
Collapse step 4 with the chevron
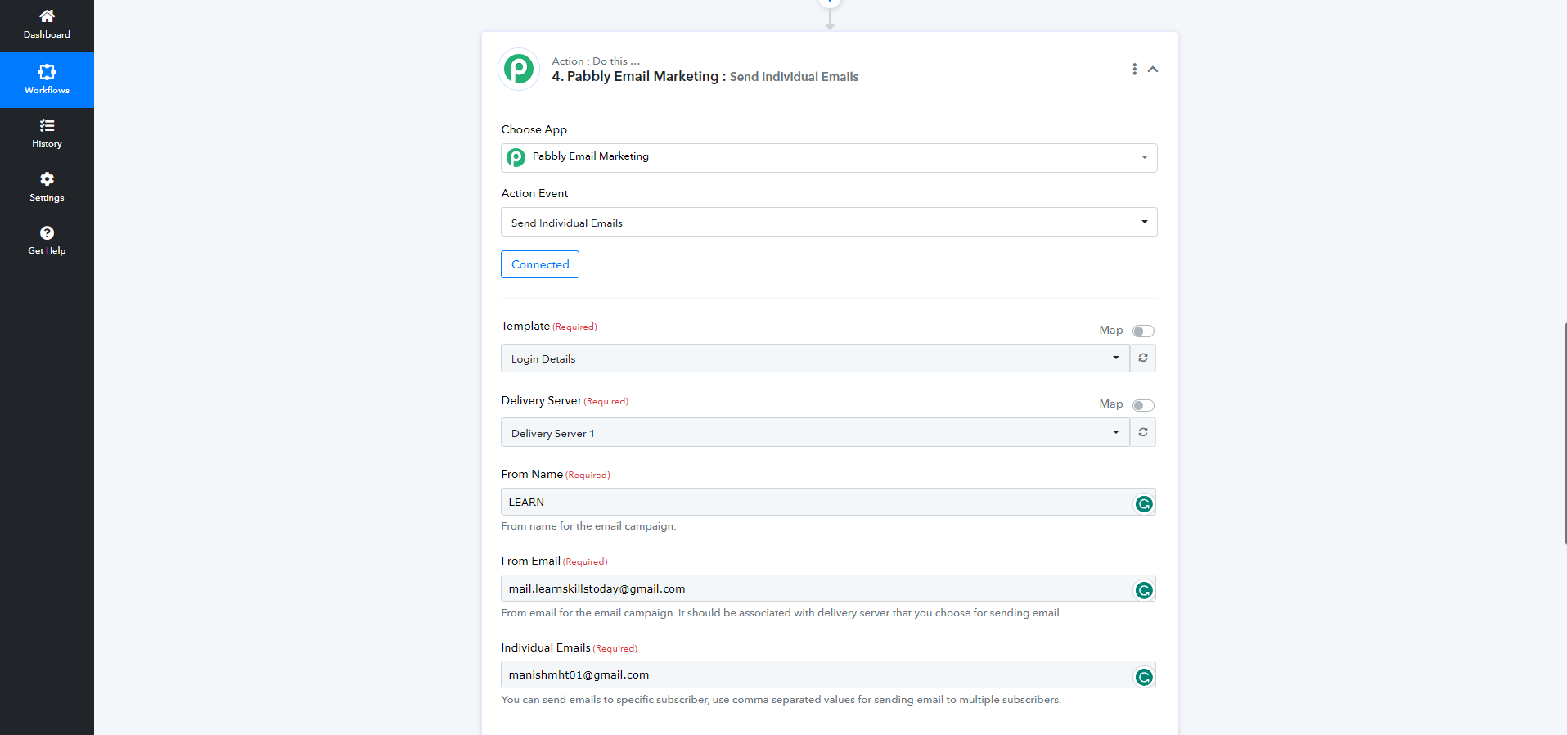pyautogui.click(x=1153, y=70)
